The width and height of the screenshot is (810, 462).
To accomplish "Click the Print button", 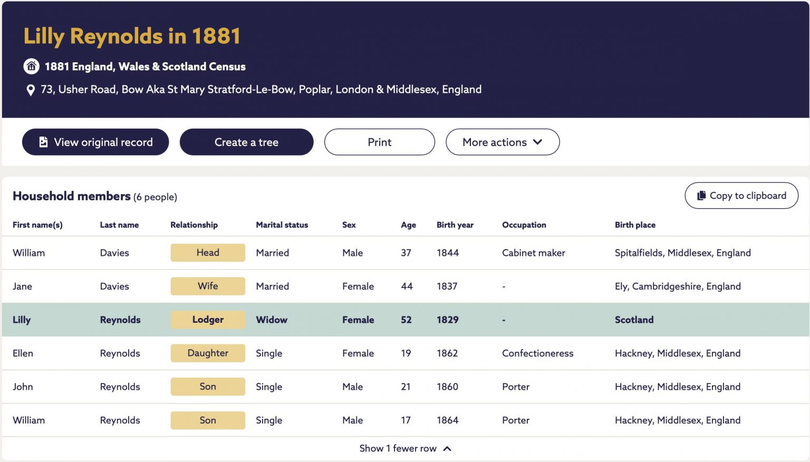I will coord(380,142).
